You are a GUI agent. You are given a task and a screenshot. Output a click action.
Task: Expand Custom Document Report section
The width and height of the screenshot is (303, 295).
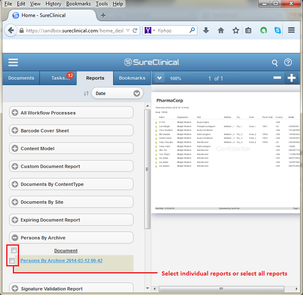coord(71,166)
